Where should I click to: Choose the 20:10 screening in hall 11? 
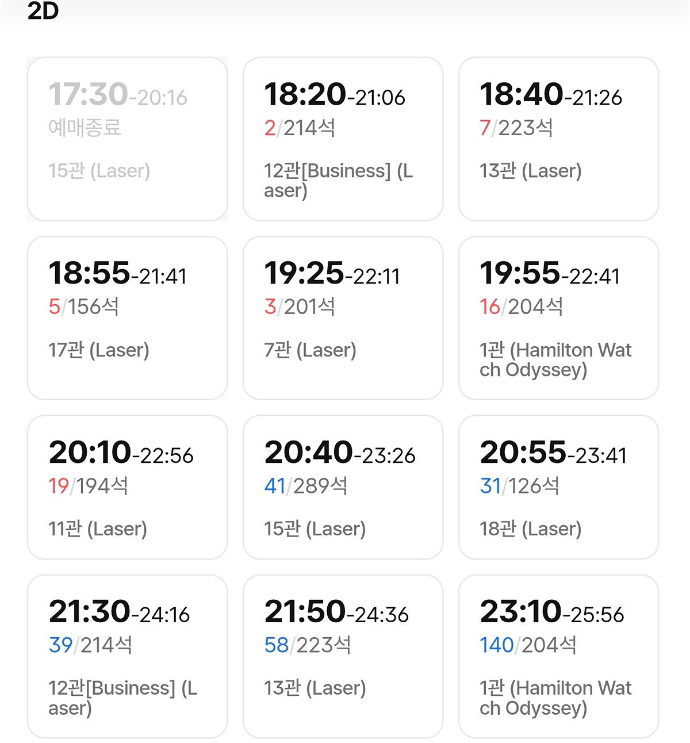tap(127, 487)
